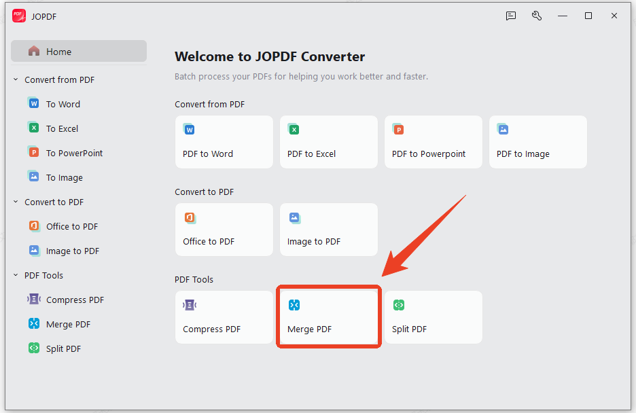Click the picture icon on Image to PDF card
The image size is (636, 413).
(x=294, y=217)
